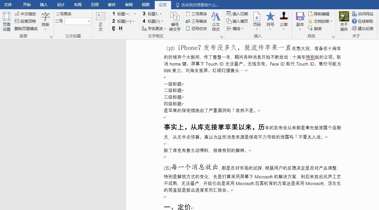Open 公章 official stamp menu
The image size is (379, 210).
click(284, 21)
